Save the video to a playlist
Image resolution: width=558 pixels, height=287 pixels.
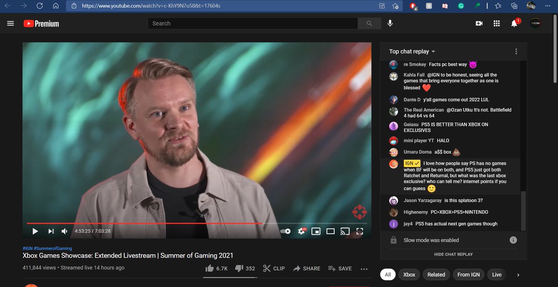(x=340, y=268)
